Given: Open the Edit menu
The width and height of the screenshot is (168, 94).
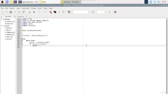Looking at the screenshot, I should [x=7, y=8].
